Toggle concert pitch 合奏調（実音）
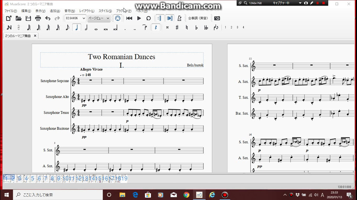Image resolution: width=357 pixels, height=200 pixels. coord(198,18)
